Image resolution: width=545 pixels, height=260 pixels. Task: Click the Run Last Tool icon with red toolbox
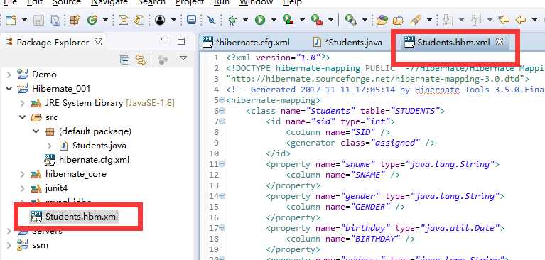(x=317, y=20)
